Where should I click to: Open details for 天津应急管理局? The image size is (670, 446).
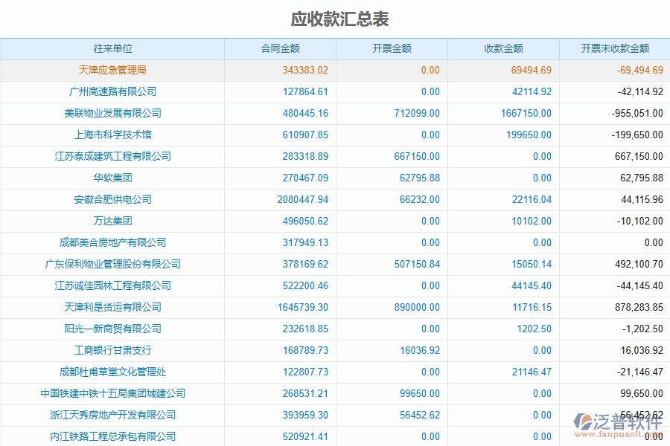(112, 70)
